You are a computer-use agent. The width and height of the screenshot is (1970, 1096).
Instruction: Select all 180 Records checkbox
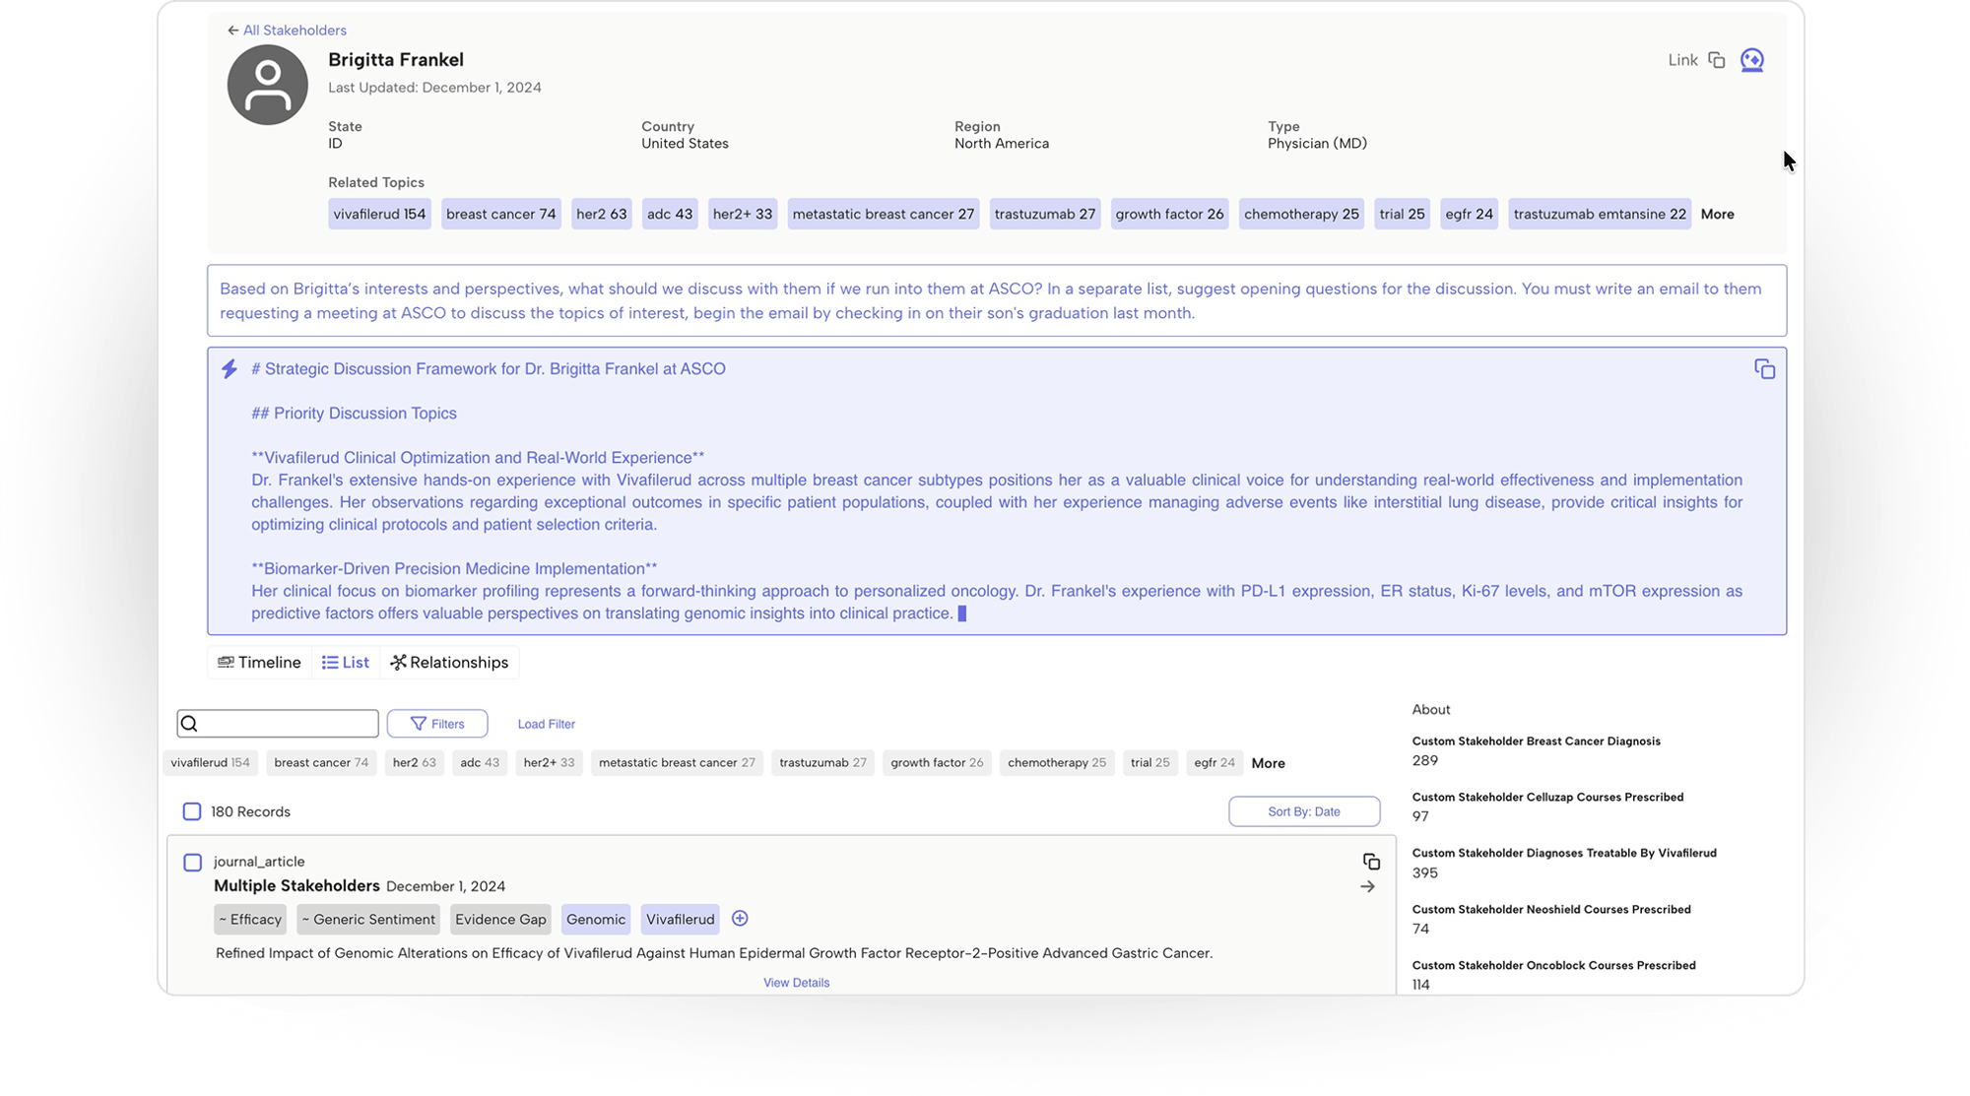192,811
